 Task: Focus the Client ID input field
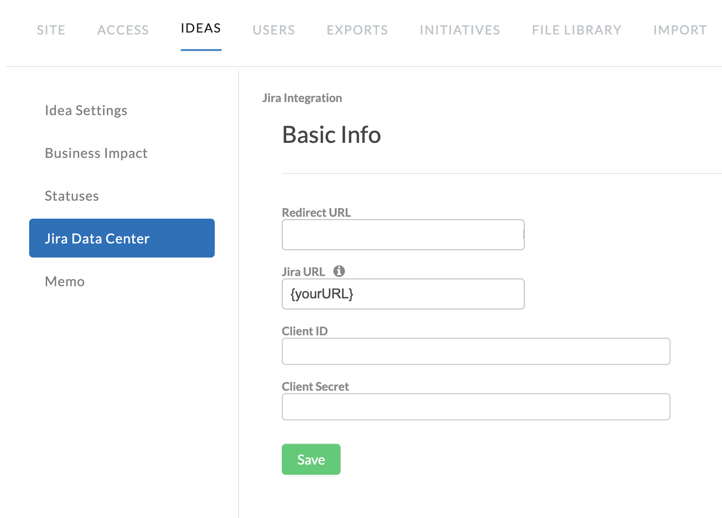tap(476, 351)
